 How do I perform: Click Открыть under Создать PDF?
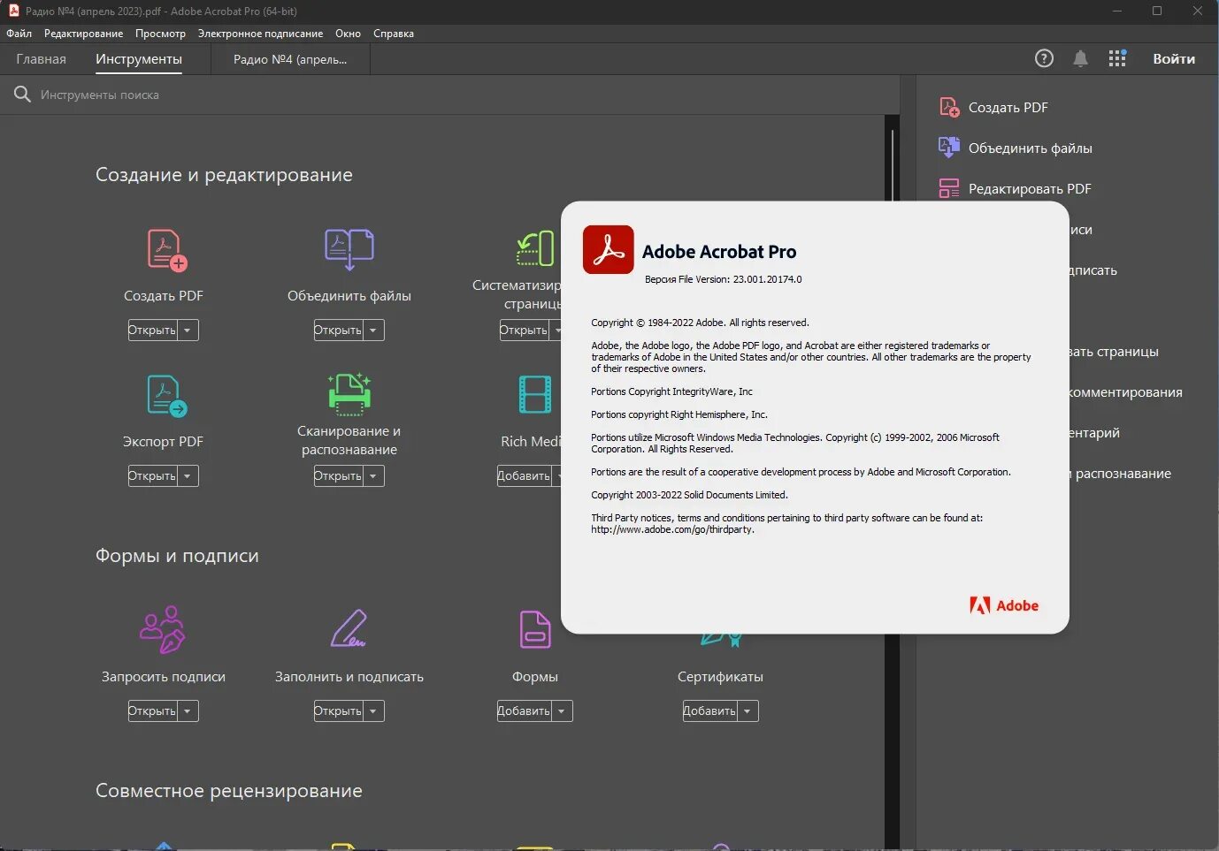(x=152, y=331)
